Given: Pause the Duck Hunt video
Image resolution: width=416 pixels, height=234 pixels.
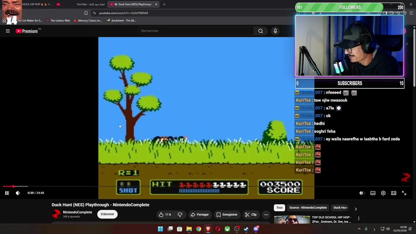Looking at the screenshot, I should (7, 193).
